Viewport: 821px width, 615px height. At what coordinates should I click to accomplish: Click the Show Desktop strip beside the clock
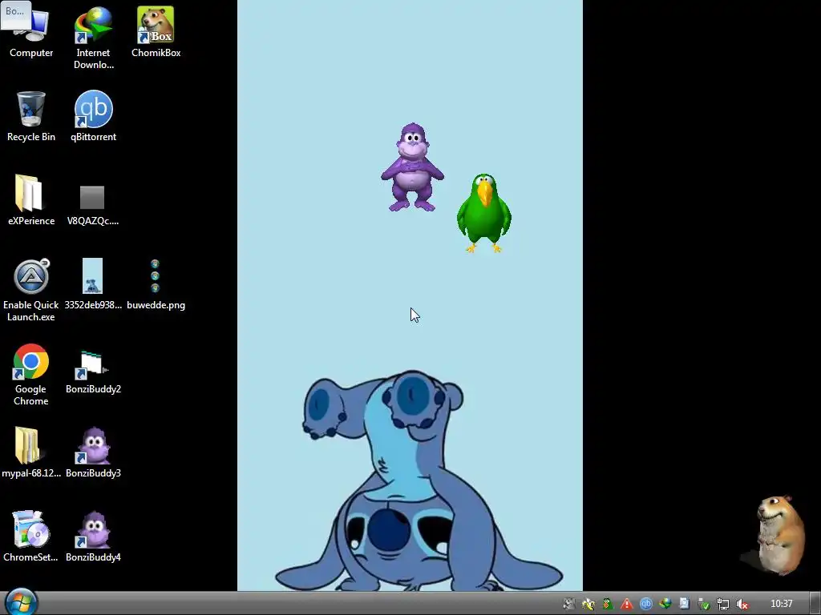click(x=815, y=604)
